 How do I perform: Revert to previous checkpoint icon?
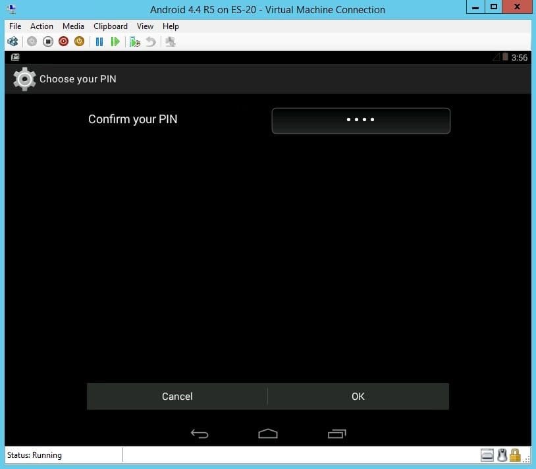tap(151, 41)
